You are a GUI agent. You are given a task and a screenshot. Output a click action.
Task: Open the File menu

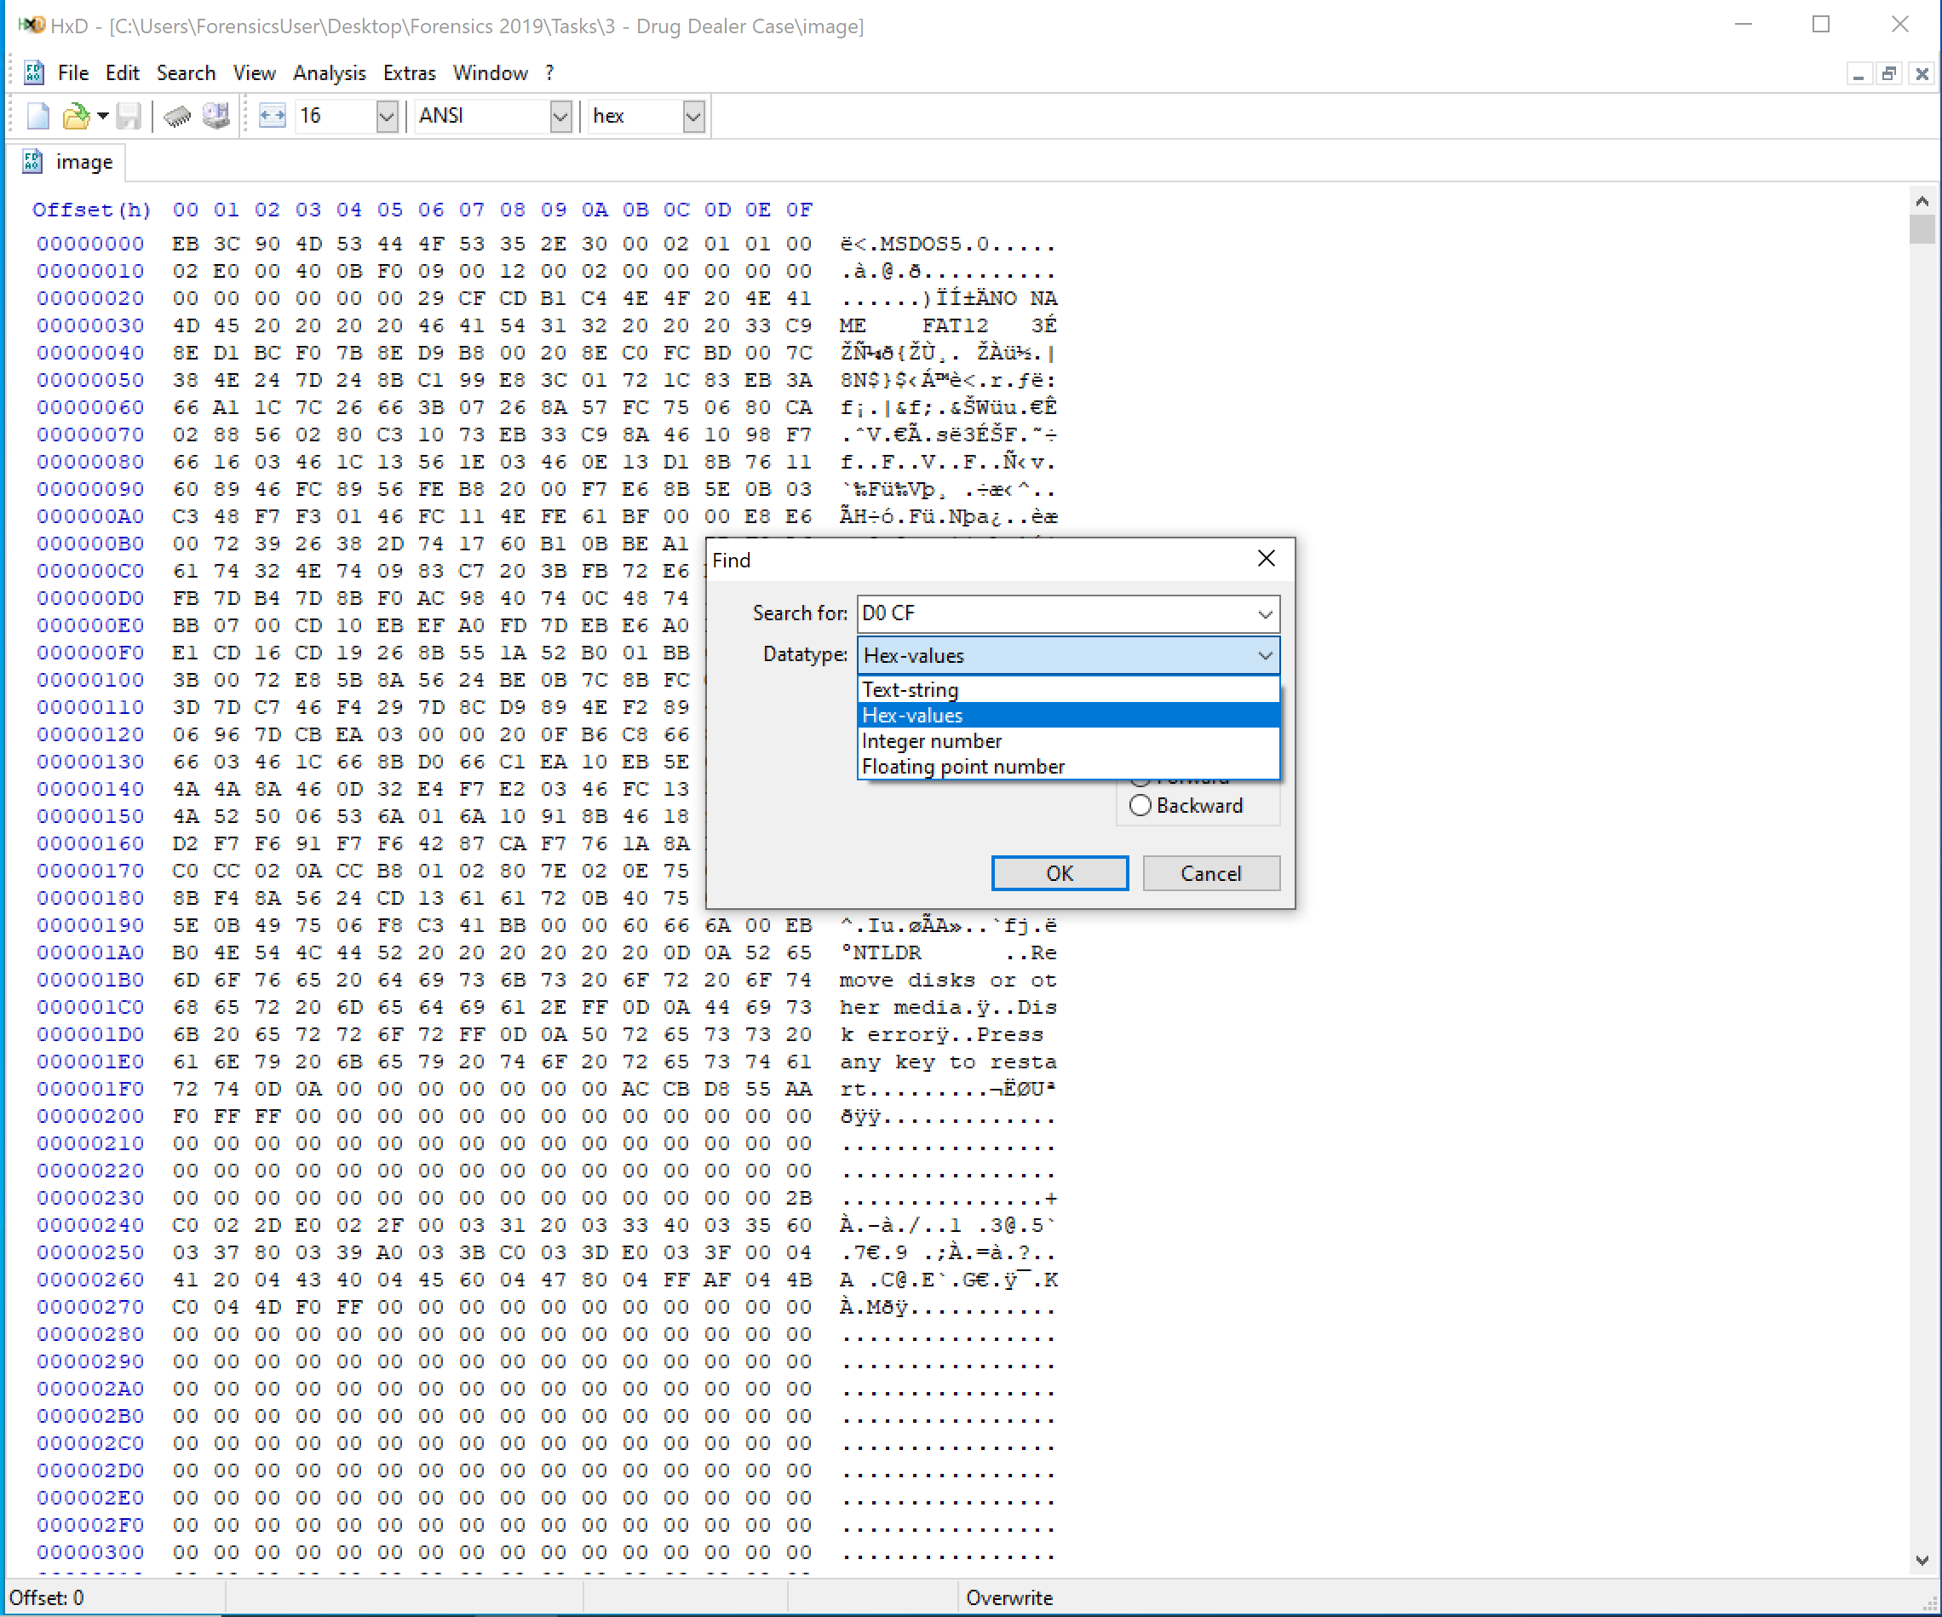(73, 73)
